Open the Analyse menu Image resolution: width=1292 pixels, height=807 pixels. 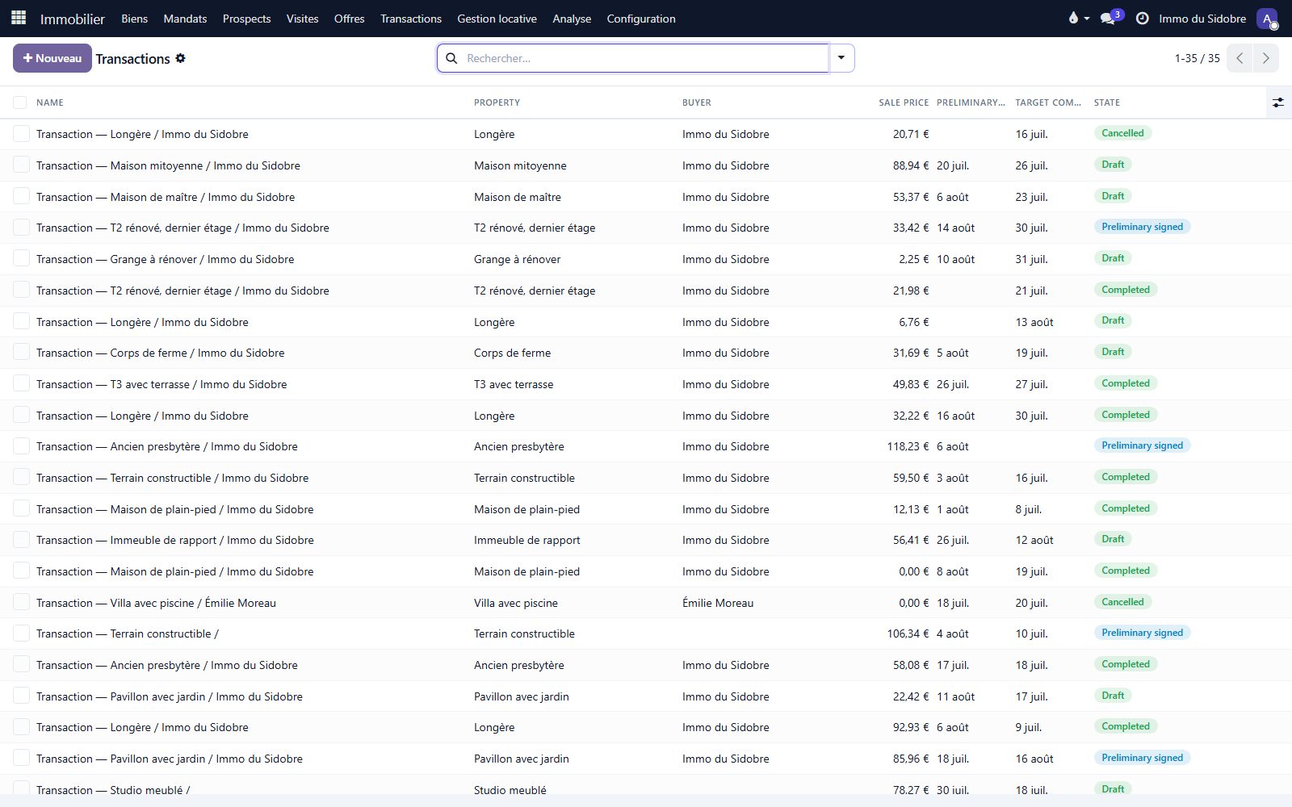coord(572,19)
